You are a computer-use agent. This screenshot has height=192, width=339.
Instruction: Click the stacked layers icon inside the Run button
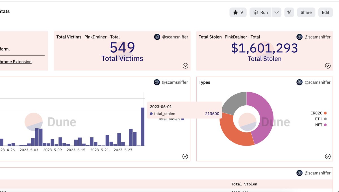[x=255, y=12]
